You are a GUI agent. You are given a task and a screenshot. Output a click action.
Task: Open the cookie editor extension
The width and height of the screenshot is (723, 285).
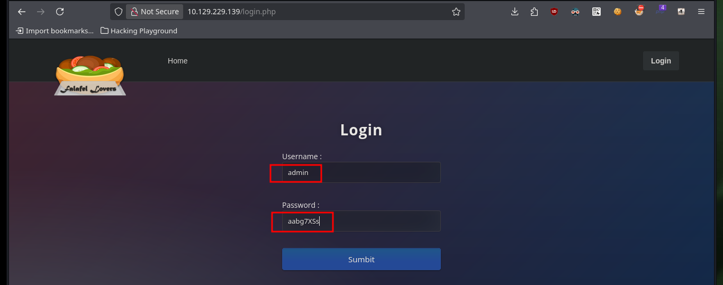tap(617, 12)
